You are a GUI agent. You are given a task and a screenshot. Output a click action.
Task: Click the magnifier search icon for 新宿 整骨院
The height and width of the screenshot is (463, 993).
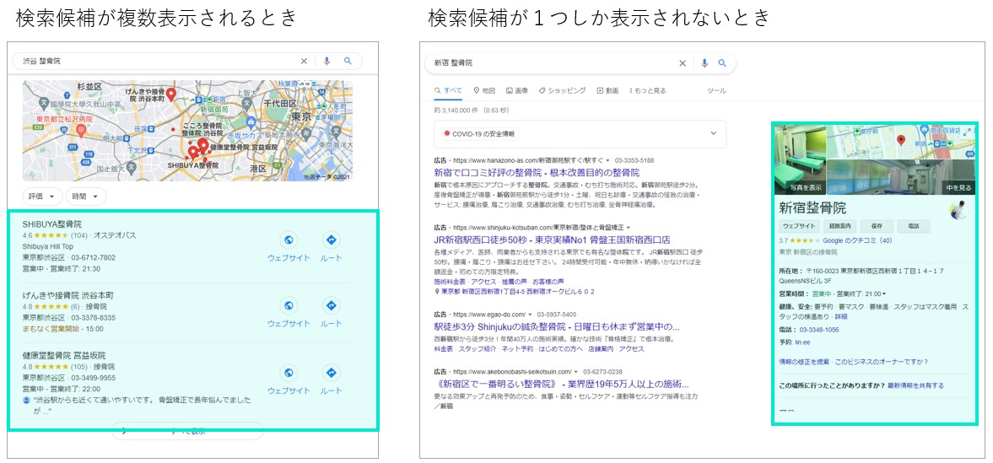coord(722,63)
